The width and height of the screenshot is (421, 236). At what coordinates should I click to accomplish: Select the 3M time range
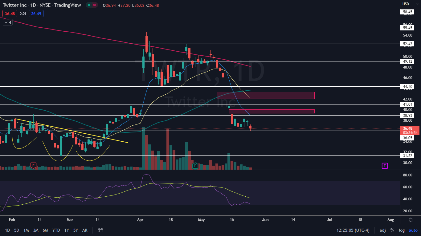pyautogui.click(x=36, y=230)
